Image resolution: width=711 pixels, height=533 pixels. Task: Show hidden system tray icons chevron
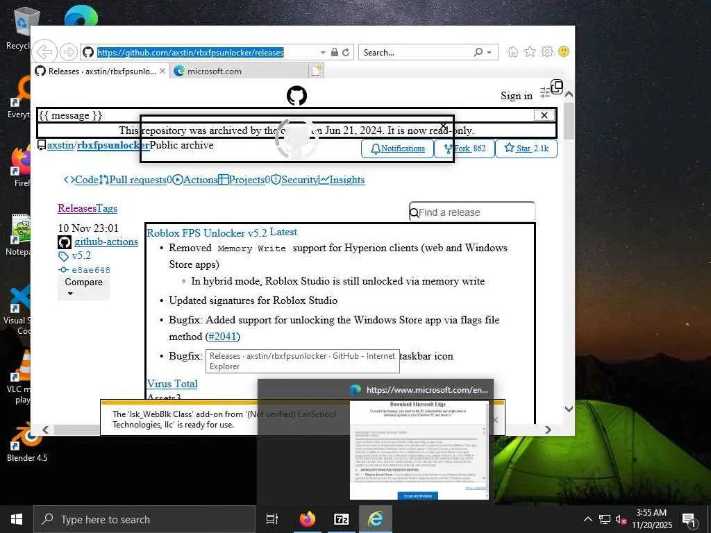pyautogui.click(x=587, y=519)
